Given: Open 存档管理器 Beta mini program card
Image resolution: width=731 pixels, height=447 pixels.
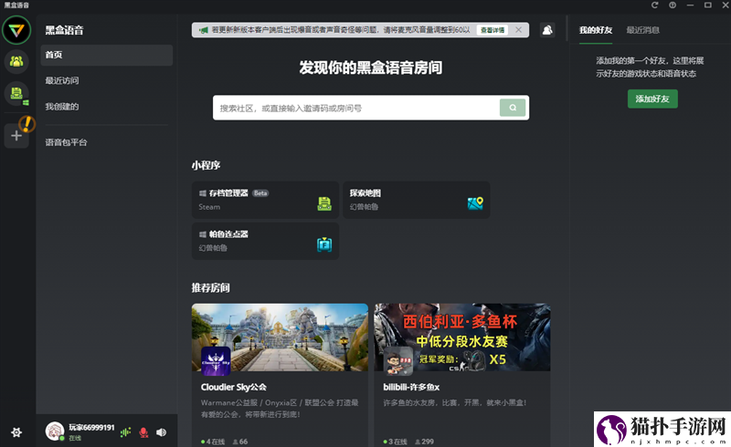Looking at the screenshot, I should pyautogui.click(x=265, y=200).
